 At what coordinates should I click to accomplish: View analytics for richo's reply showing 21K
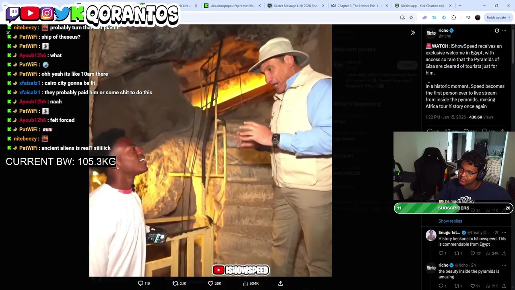(x=492, y=286)
